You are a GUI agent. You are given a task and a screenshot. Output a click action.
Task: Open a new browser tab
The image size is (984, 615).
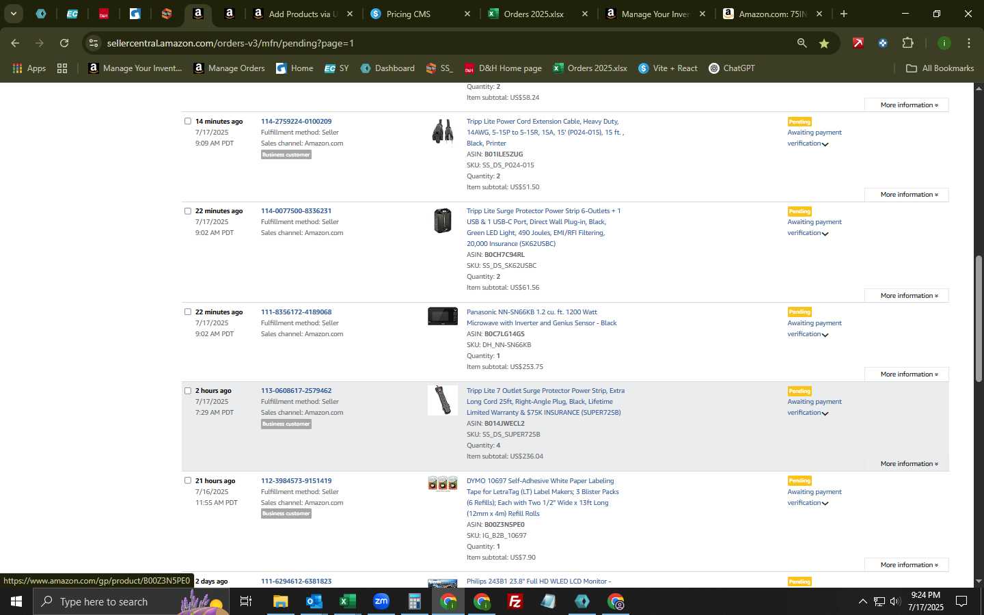tap(843, 14)
